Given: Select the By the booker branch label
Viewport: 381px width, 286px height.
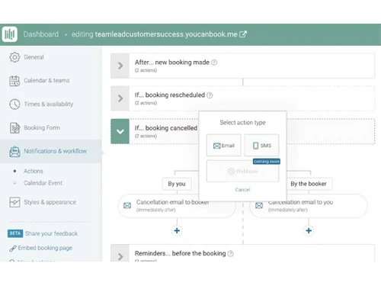Looking at the screenshot, I should tap(309, 184).
